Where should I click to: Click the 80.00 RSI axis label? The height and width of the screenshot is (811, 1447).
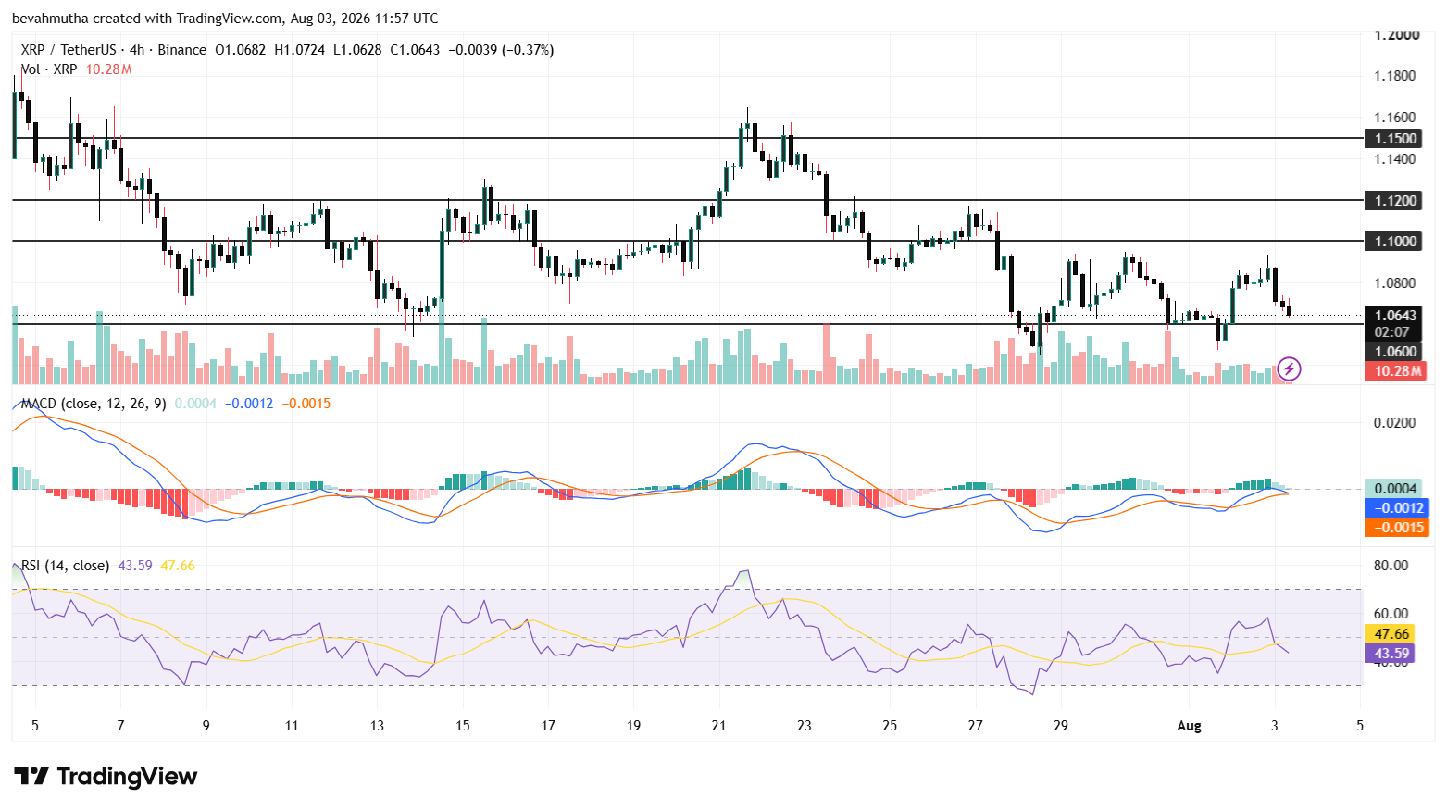click(x=1391, y=566)
